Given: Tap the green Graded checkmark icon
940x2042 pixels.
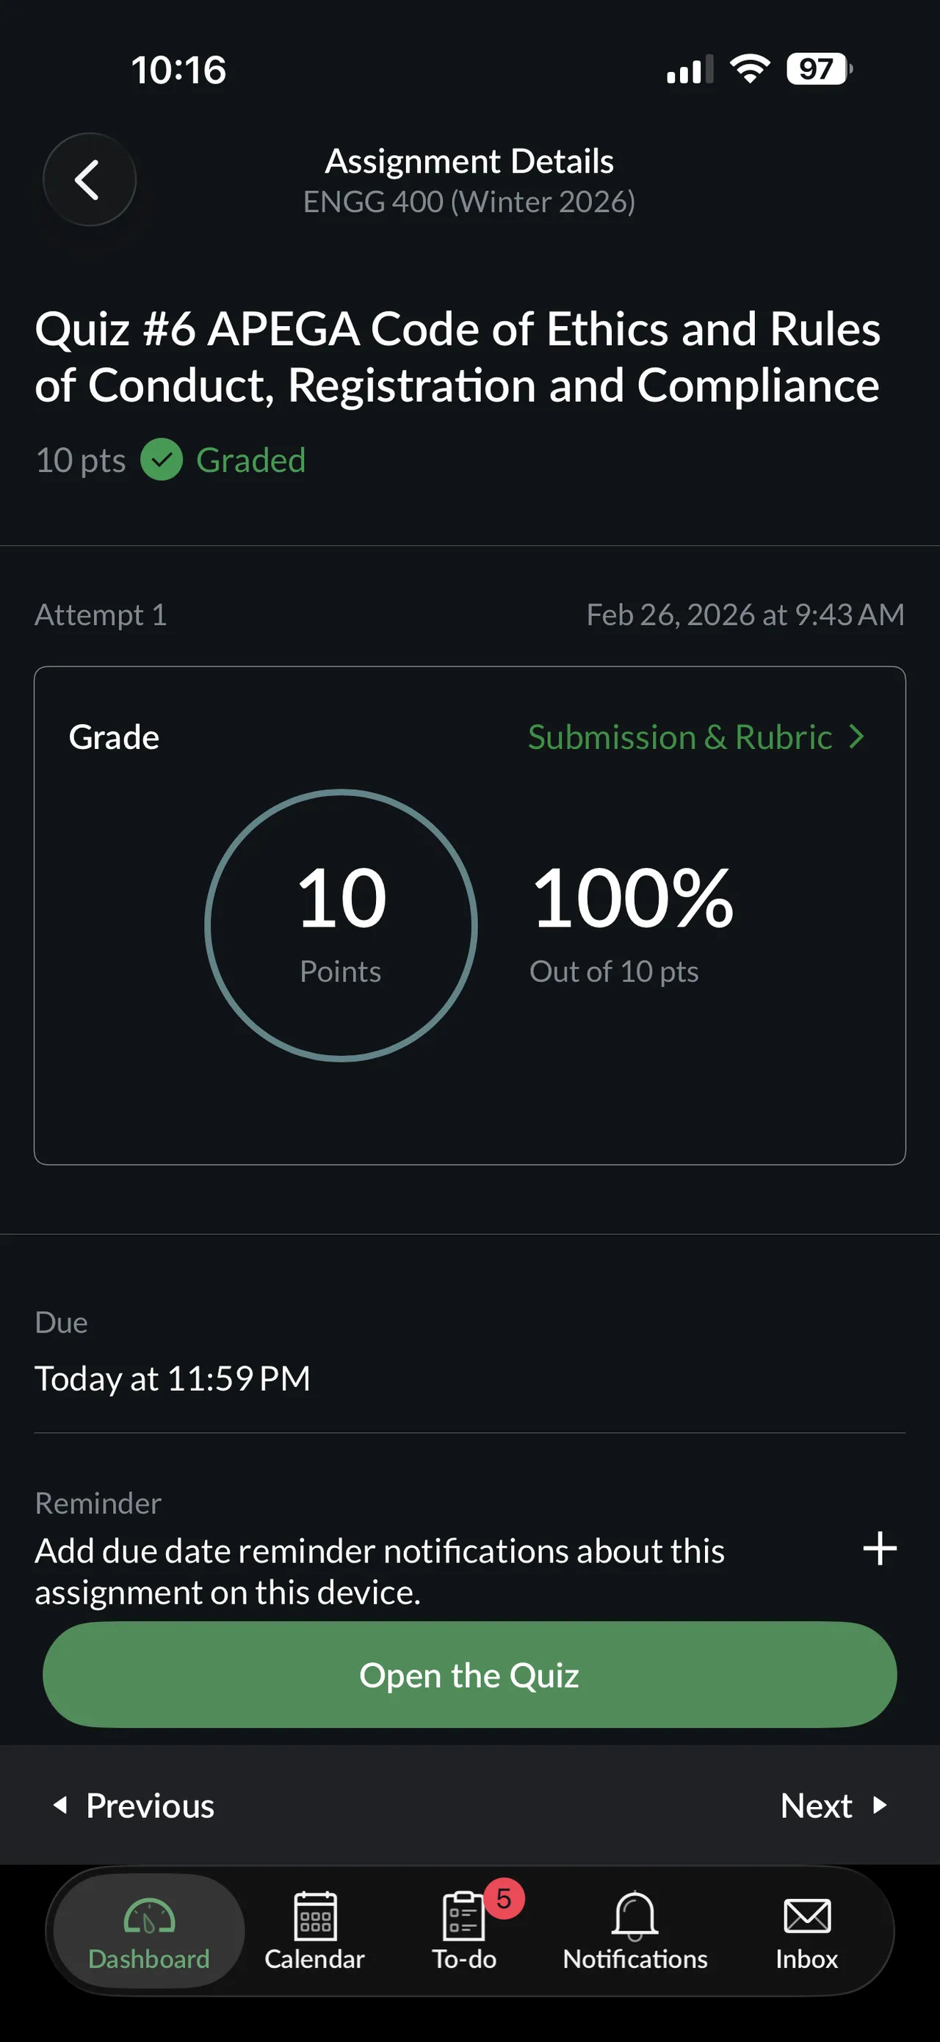Looking at the screenshot, I should point(162,460).
